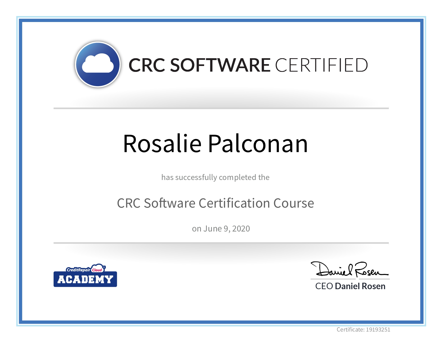Click the signature underline rule
The image size is (442, 342).
[x=350, y=280]
